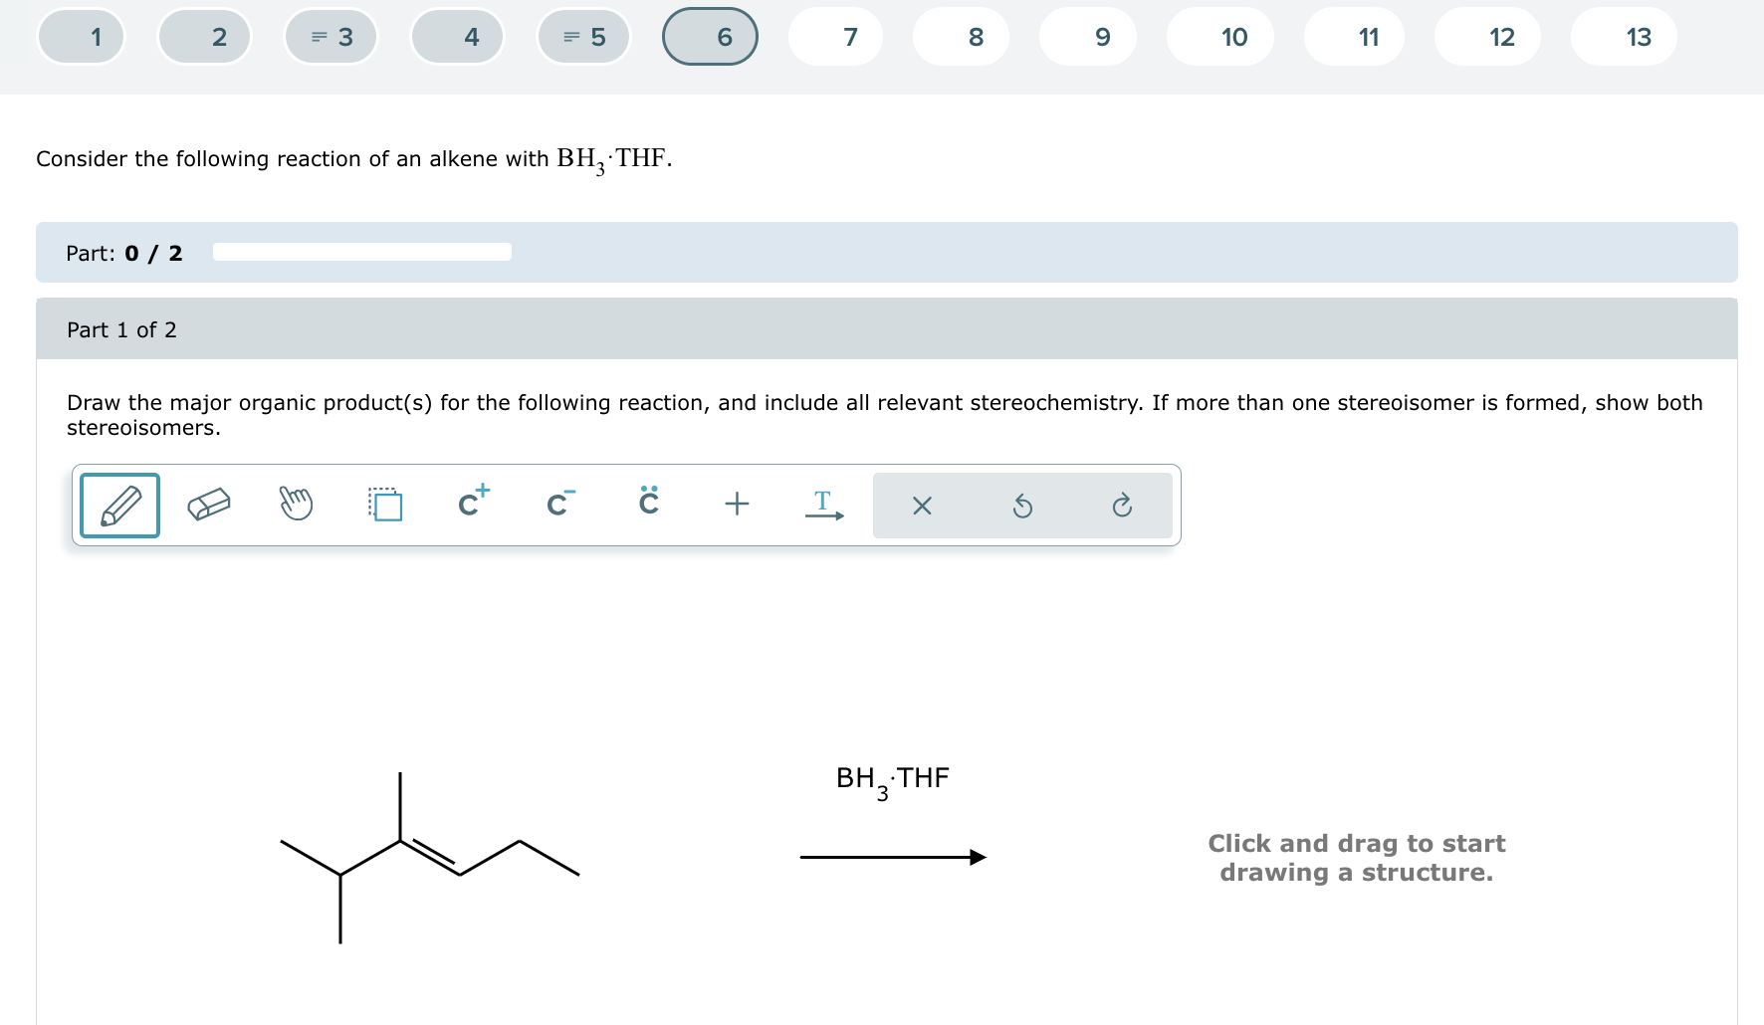Undo the last drawing action

coord(1022,507)
